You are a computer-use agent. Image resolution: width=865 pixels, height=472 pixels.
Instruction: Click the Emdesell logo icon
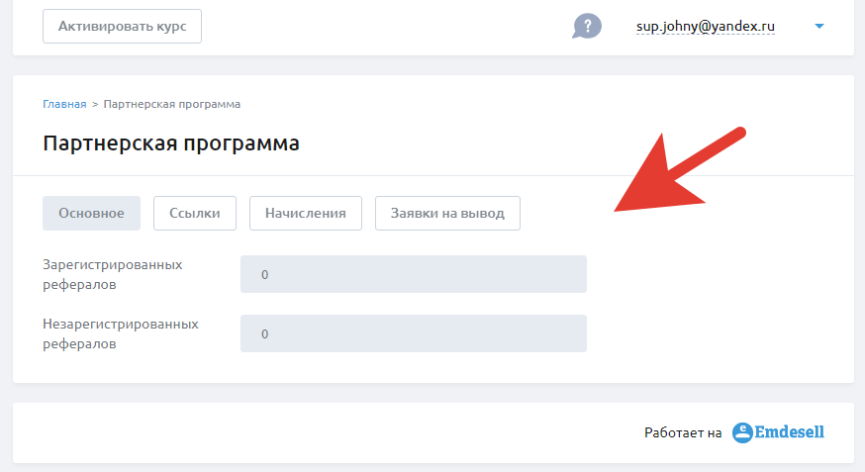click(x=742, y=432)
